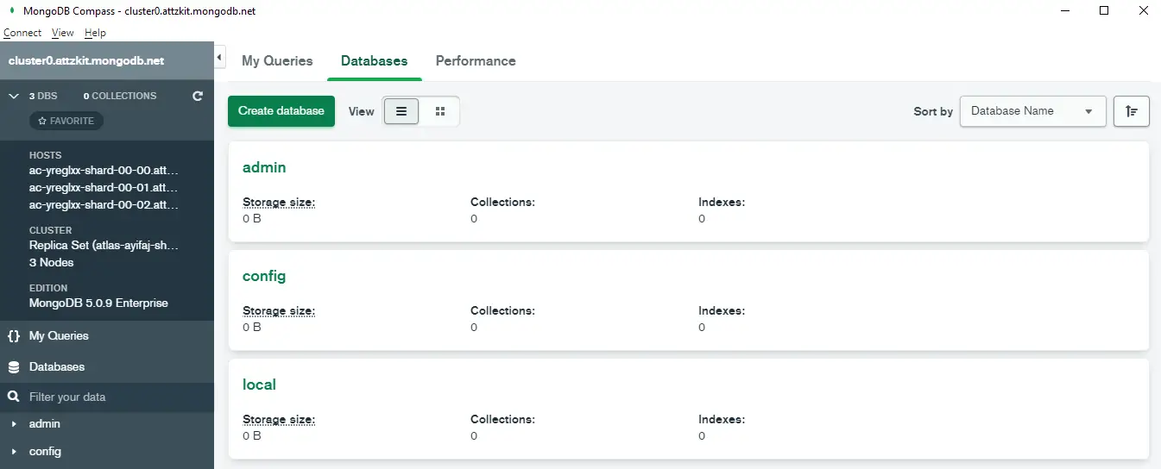
Task: Maximize the MongoDB Compass window
Action: click(x=1104, y=11)
